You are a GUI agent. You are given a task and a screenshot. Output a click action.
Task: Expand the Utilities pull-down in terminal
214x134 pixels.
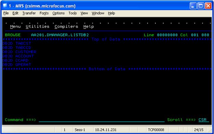(38, 26)
